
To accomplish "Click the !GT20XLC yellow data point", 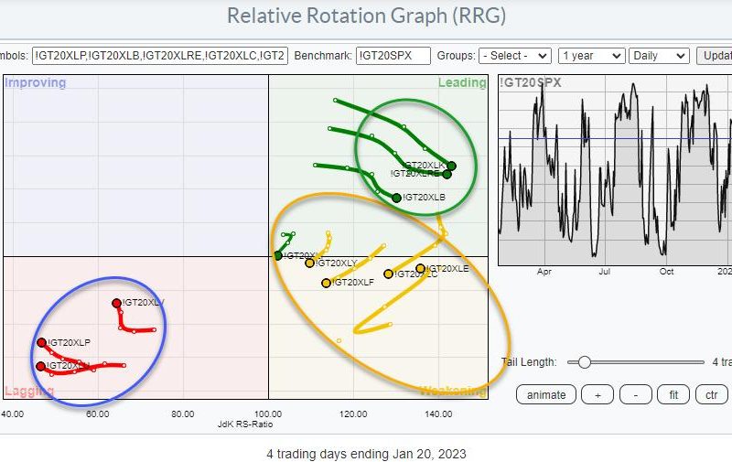I will tap(388, 274).
